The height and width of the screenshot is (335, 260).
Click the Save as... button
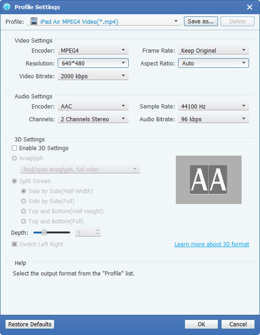point(201,21)
